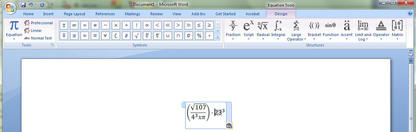Viewport: 416px width, 132px height.
Task: Insert the greater-than-or-equal symbol
Action: [x=209, y=25]
